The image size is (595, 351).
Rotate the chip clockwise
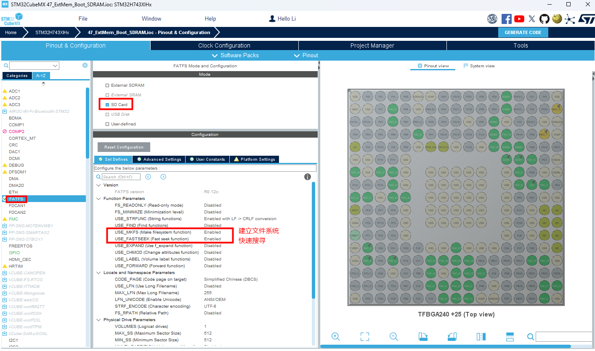[423, 336]
